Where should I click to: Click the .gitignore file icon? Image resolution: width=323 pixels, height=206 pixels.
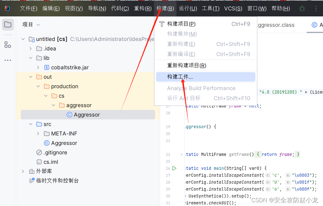[39, 152]
